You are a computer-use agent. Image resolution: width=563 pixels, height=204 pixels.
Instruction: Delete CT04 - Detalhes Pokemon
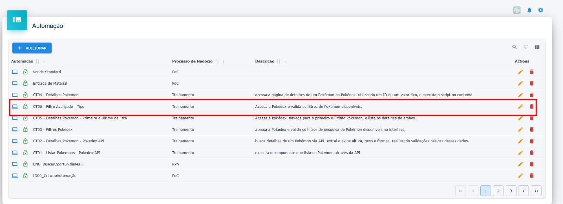[532, 95]
